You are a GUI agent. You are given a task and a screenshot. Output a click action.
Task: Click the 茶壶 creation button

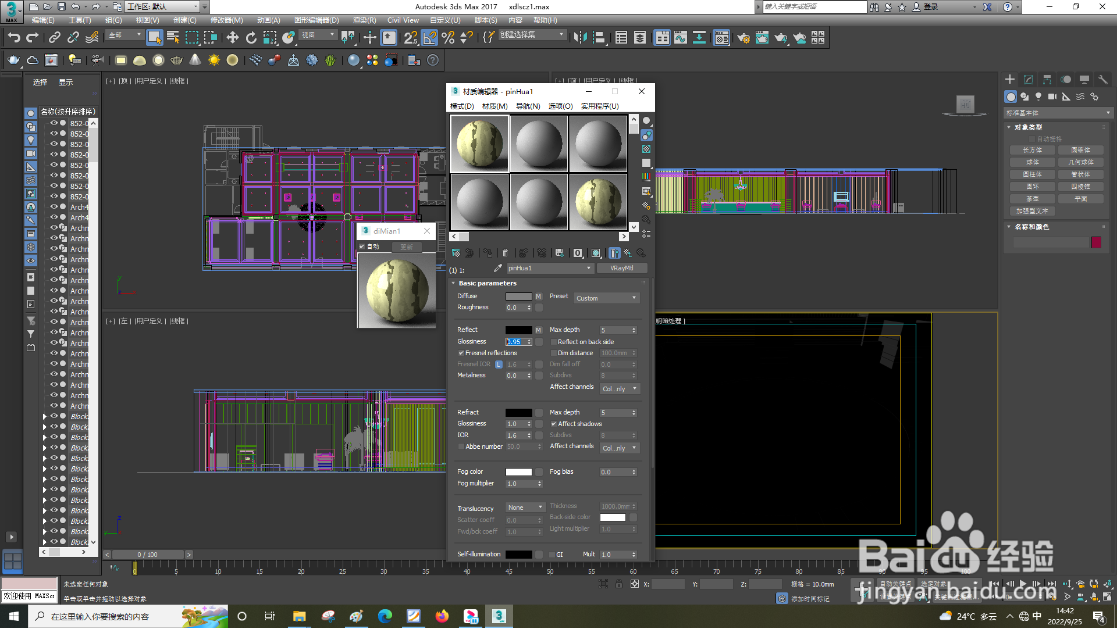pos(1032,198)
